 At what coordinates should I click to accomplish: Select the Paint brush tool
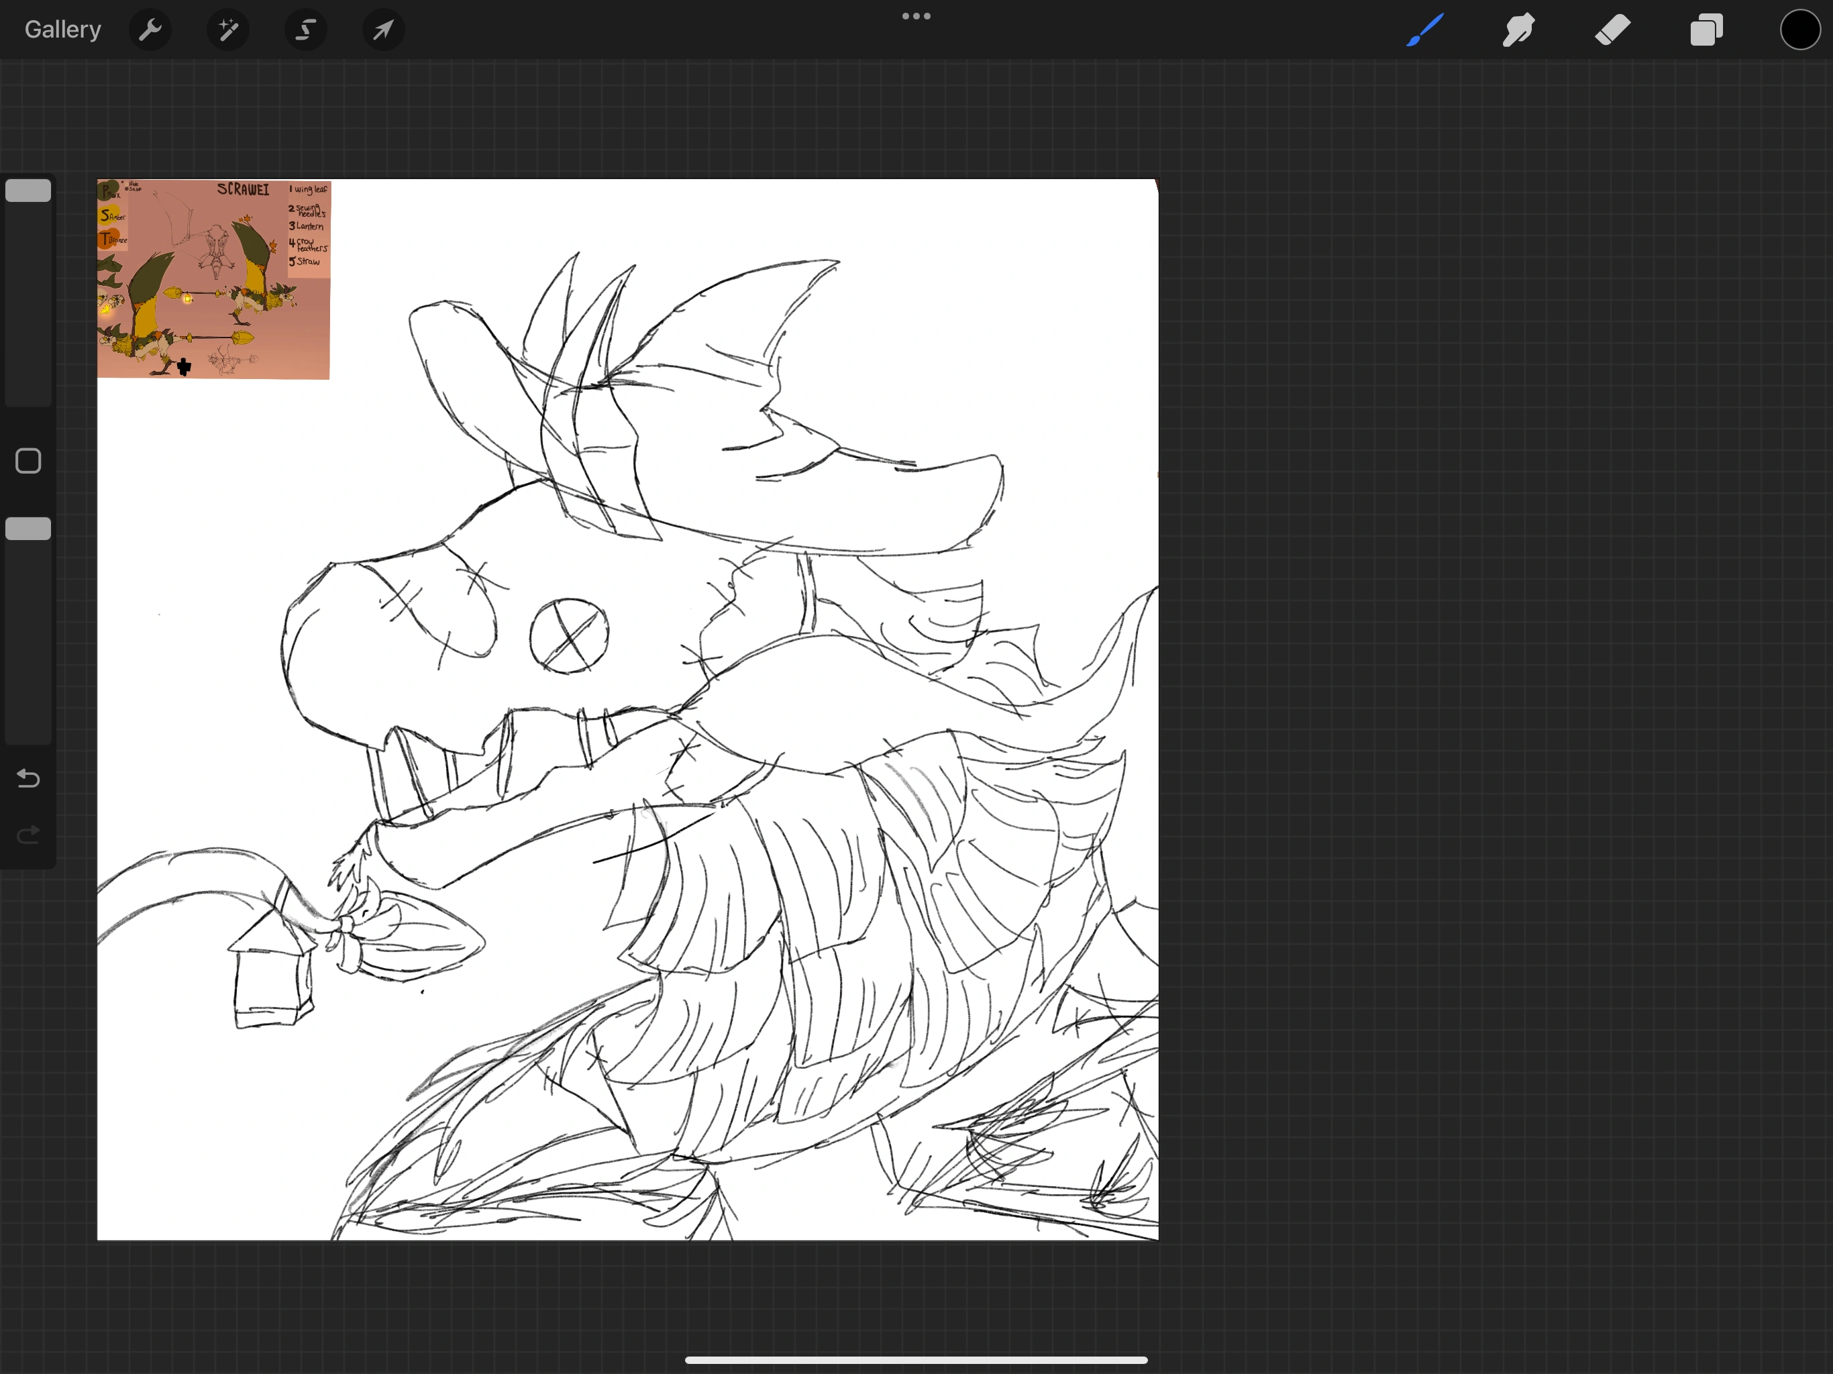[x=1423, y=30]
